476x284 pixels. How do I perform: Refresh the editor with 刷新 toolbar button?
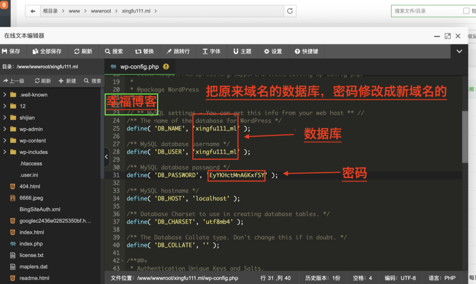point(83,52)
